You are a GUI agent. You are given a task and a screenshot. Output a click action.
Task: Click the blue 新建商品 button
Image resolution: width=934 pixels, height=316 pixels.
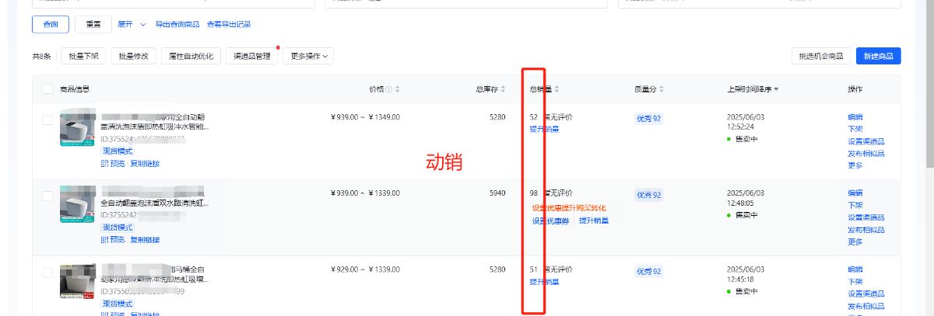pyautogui.click(x=879, y=56)
